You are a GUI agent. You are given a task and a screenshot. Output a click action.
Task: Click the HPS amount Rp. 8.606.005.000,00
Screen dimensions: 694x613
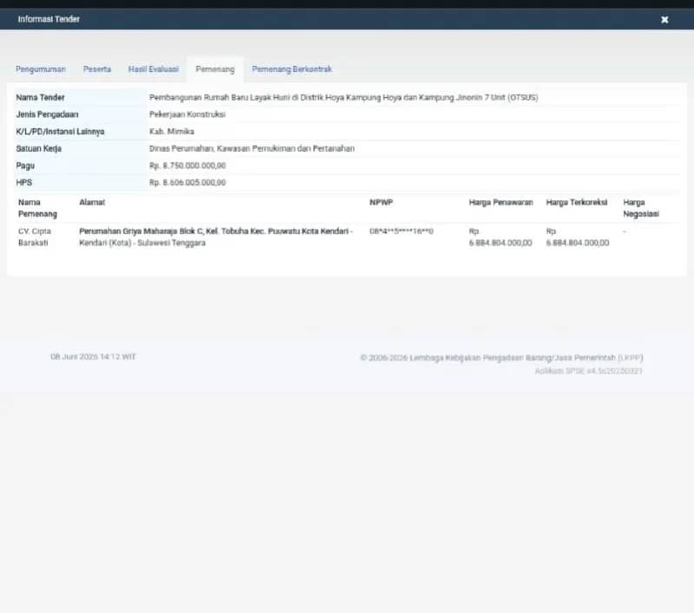pos(187,182)
